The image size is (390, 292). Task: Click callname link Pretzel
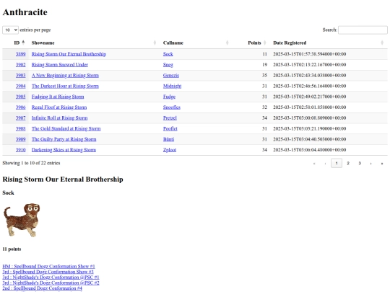click(x=170, y=118)
